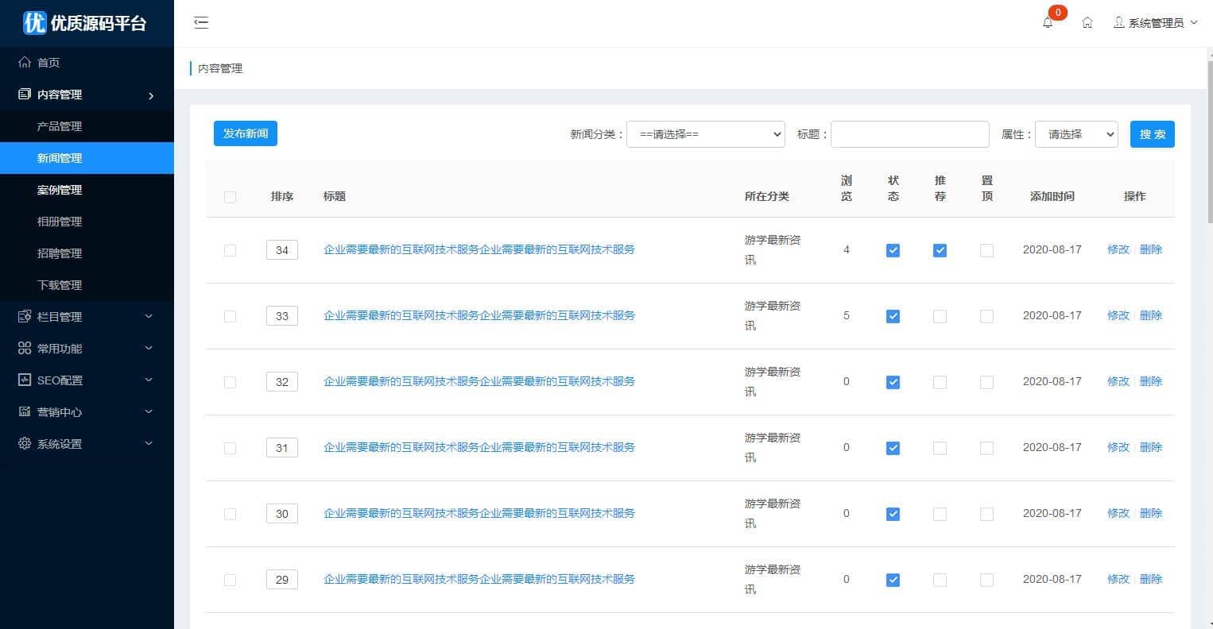Open the notification bell icon
This screenshot has width=1213, height=629.
pyautogui.click(x=1048, y=23)
